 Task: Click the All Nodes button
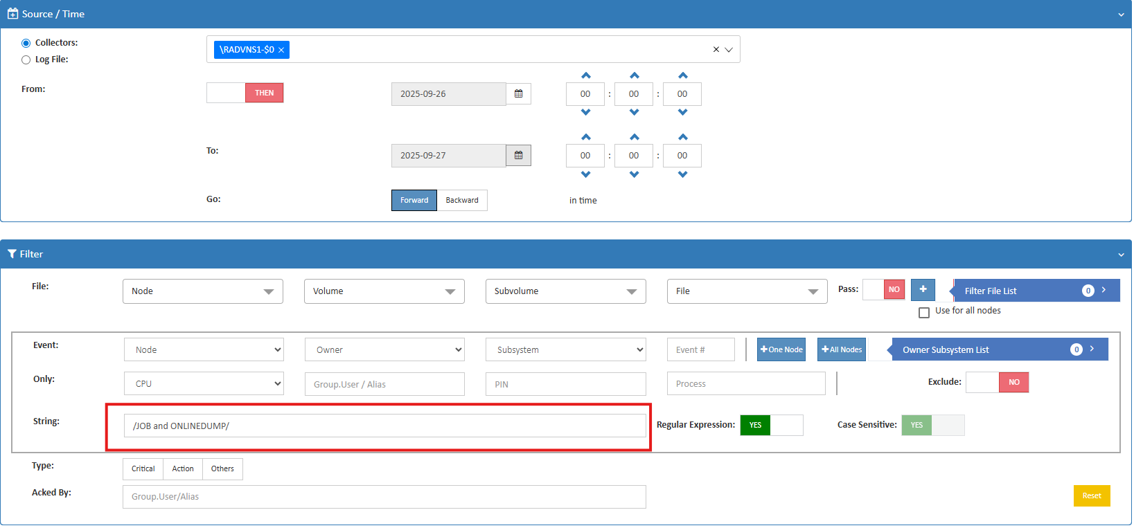(841, 350)
